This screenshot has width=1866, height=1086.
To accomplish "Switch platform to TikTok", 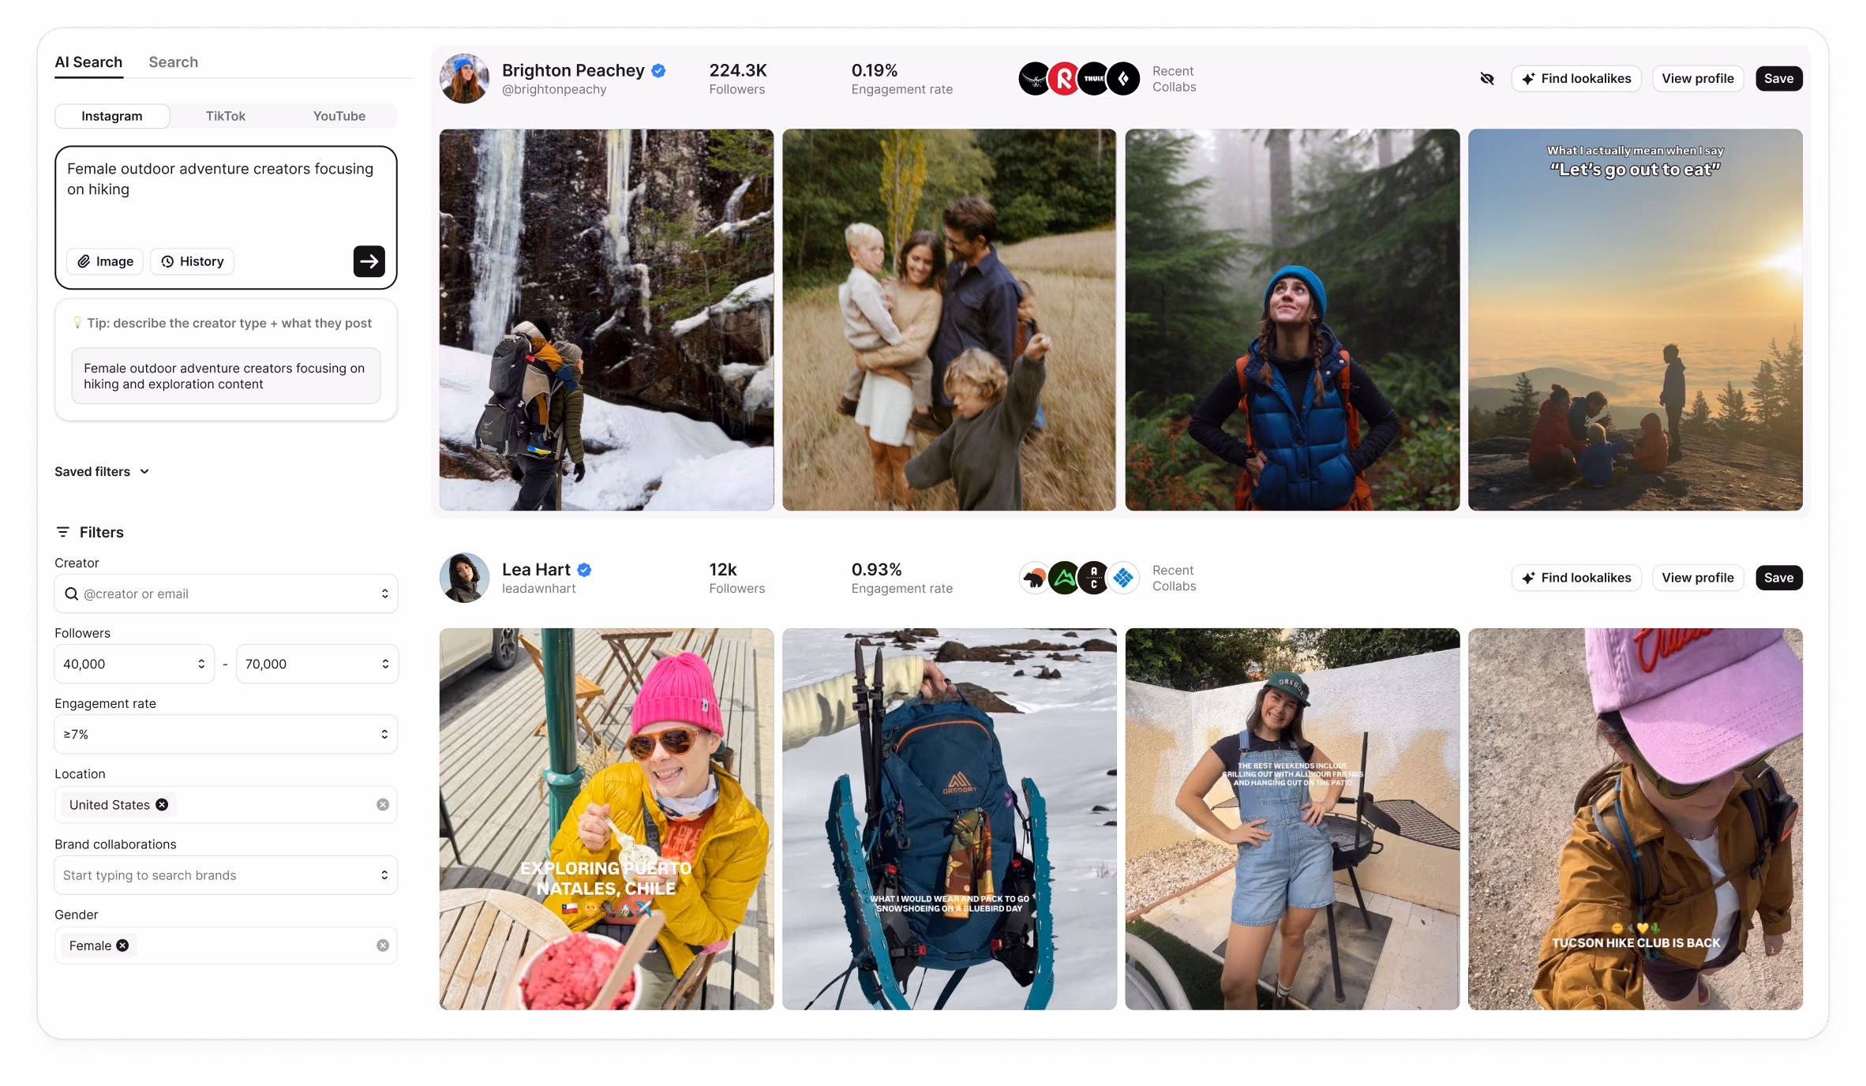I will pos(226,116).
